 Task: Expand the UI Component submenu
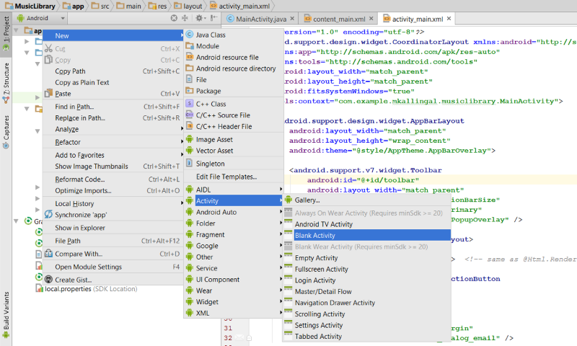(234, 280)
